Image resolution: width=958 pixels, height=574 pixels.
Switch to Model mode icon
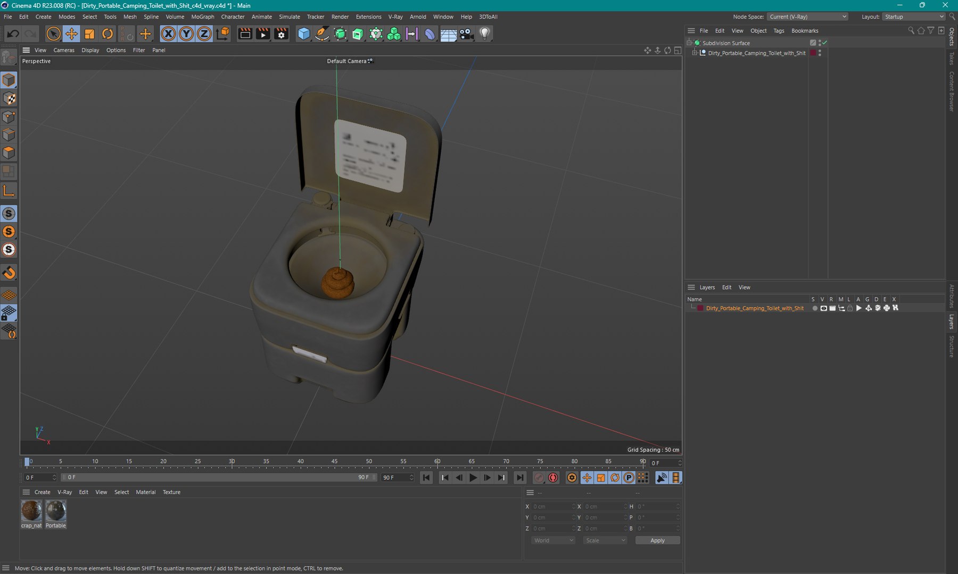[9, 80]
